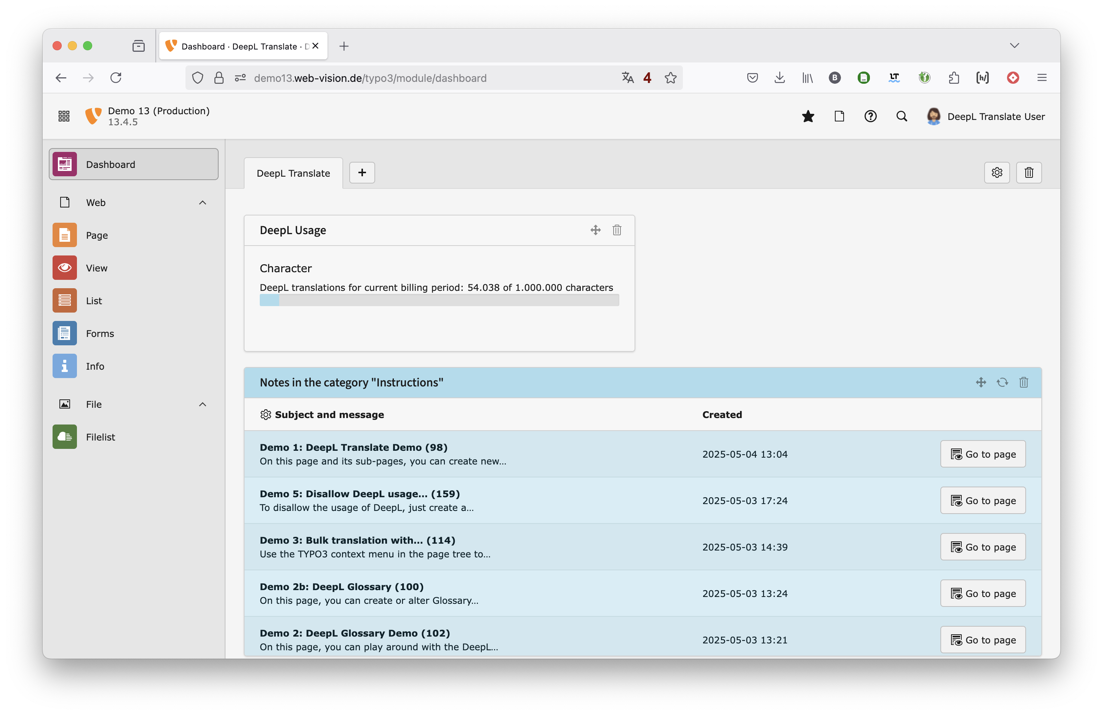
Task: Select "Demo 2b: DeepL Glossary (100)" text
Action: 342,587
